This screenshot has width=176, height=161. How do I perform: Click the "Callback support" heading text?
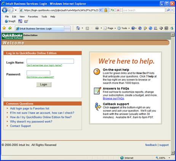(116, 104)
